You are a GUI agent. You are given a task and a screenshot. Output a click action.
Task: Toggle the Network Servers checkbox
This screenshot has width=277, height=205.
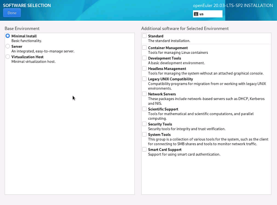(x=144, y=94)
